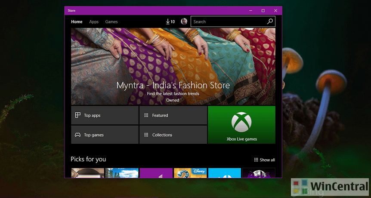
Task: Open the first brown app thumbnail in Picks
Action: [x=87, y=173]
